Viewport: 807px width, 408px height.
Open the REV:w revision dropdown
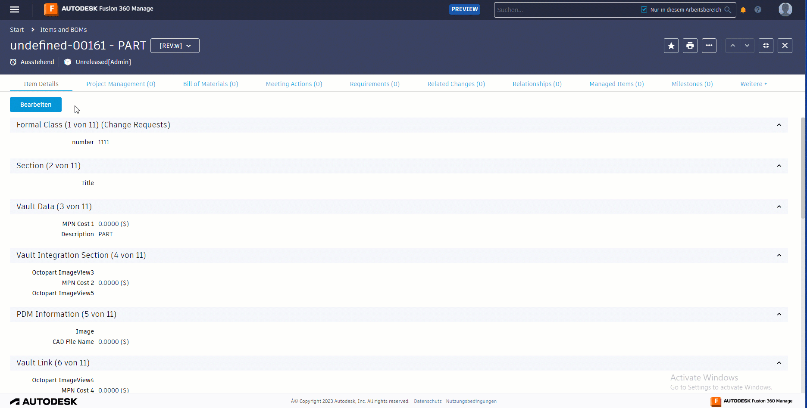coord(175,46)
